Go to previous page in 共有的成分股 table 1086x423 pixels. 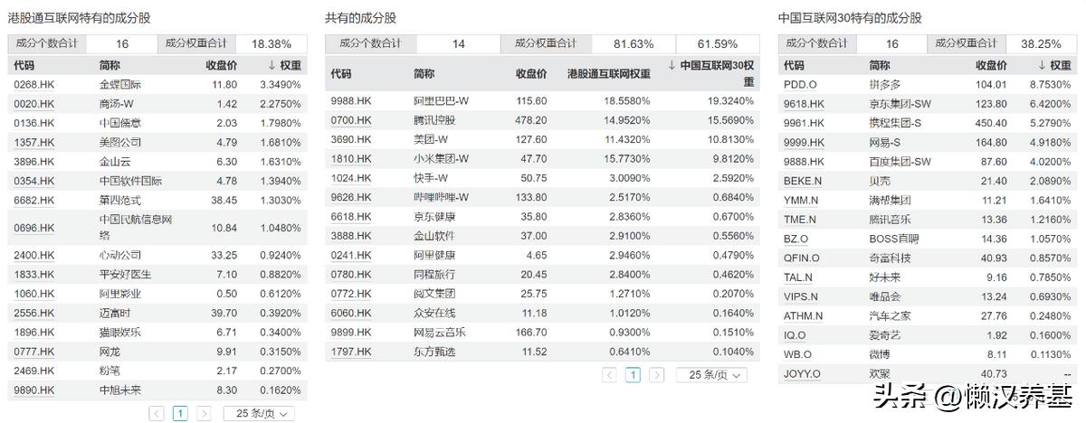click(x=609, y=374)
